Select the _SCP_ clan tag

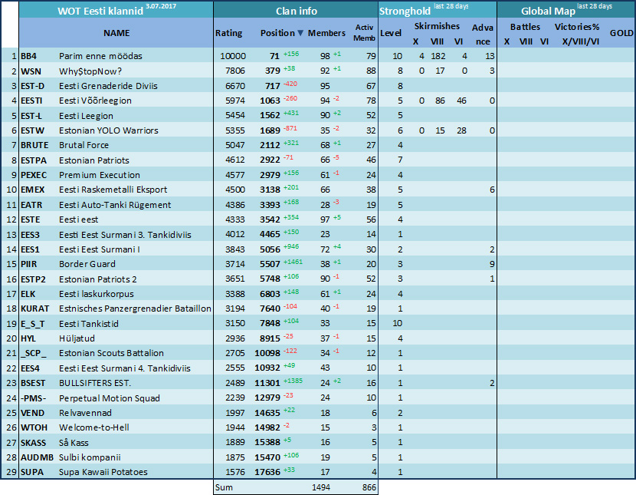33,353
